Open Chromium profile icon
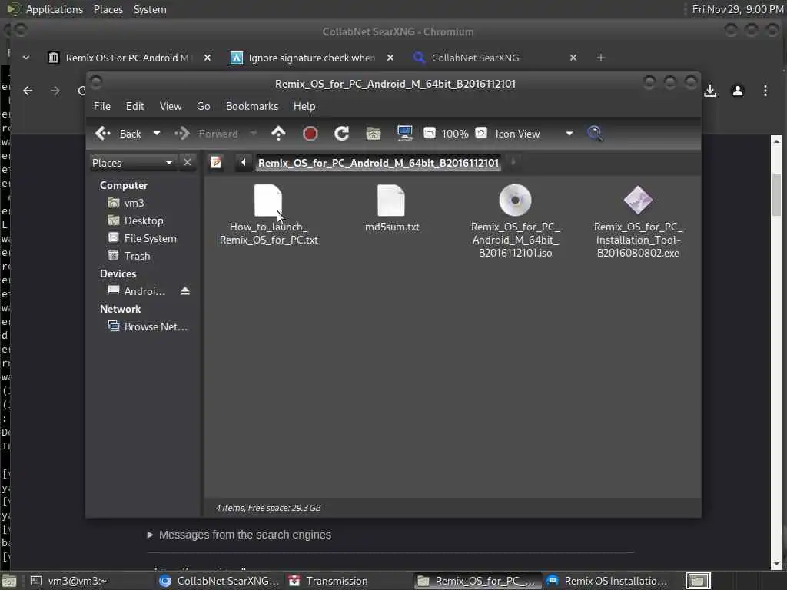 [x=738, y=91]
